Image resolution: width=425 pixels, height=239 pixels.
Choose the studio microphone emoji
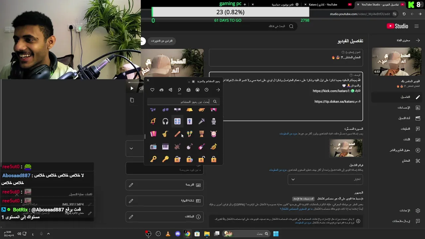click(x=213, y=121)
